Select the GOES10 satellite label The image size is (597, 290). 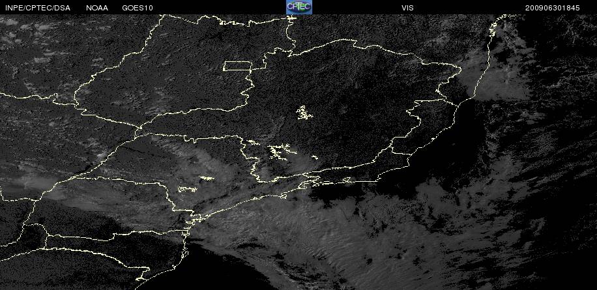(138, 8)
